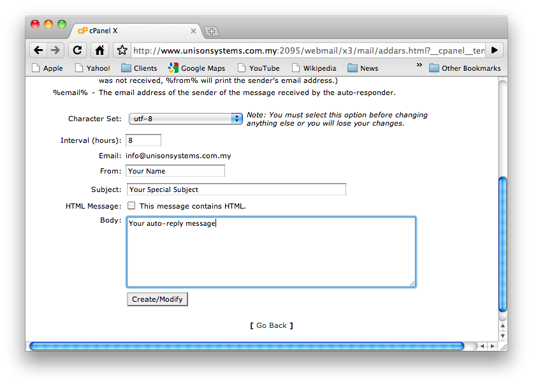Viewport: 533px width, 386px height.
Task: Reload the current webmail page
Action: pyautogui.click(x=77, y=50)
